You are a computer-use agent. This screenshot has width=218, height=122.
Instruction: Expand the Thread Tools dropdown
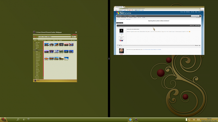pos(192,25)
